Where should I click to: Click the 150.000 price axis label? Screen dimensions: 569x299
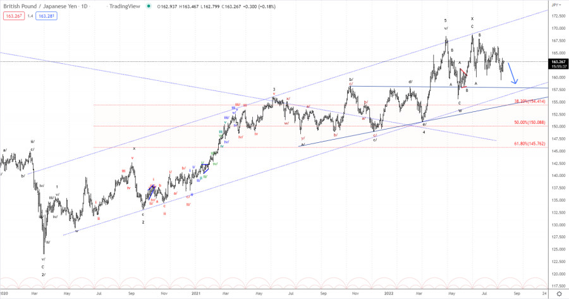558,126
